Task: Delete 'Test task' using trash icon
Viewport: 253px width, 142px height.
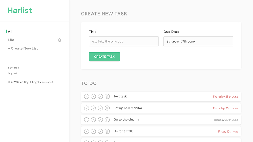Action: tap(107, 97)
